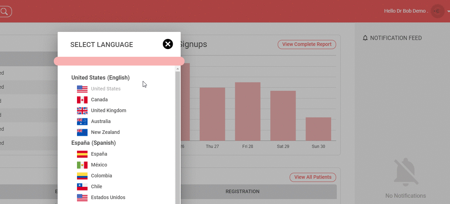This screenshot has width=450, height=204.
Task: Click the Colombia flag icon
Action: pos(82,176)
